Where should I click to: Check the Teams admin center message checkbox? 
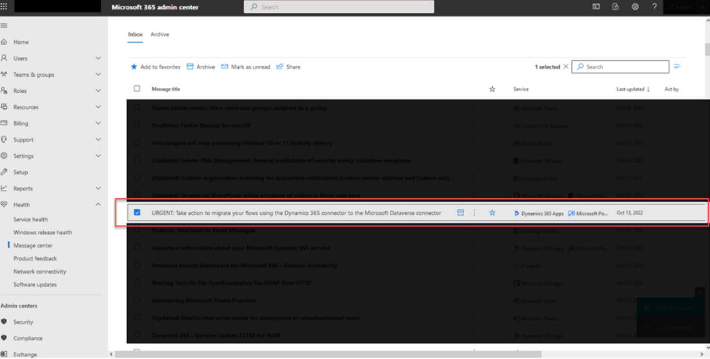[x=137, y=107]
